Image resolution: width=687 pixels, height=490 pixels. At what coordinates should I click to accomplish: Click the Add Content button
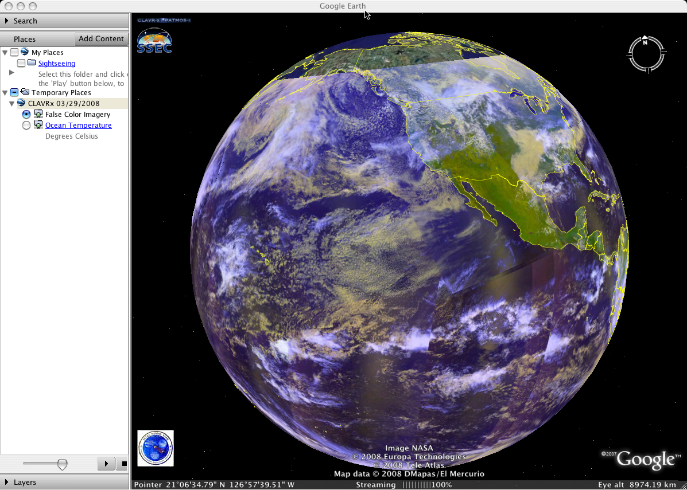click(x=101, y=39)
